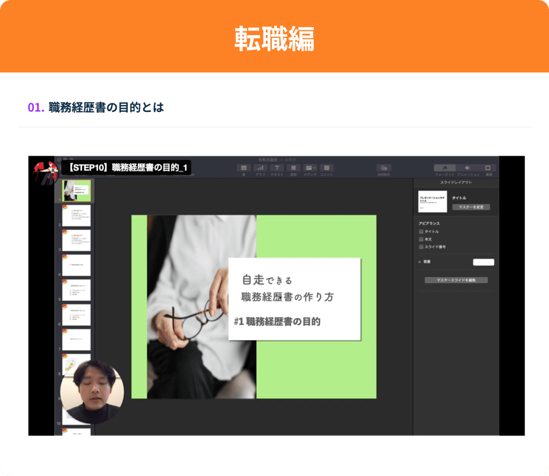Expand the 背景 background section
This screenshot has width=549, height=476.
420,262
